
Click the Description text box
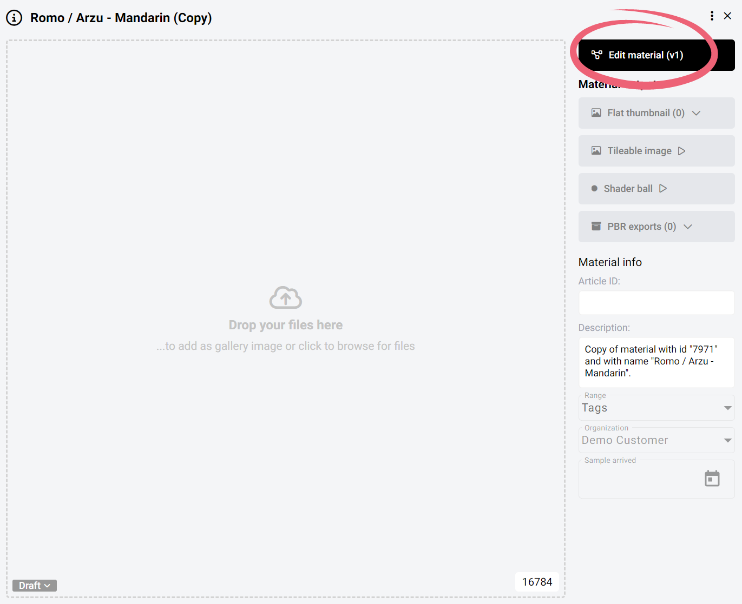tap(656, 362)
